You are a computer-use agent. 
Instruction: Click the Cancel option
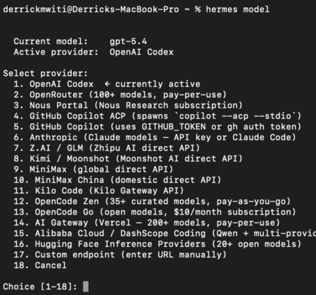click(50, 266)
